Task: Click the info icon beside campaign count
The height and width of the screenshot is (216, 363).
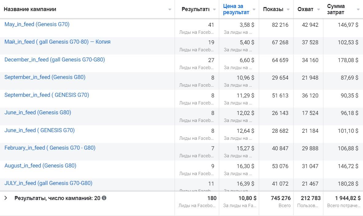Action: (x=104, y=198)
